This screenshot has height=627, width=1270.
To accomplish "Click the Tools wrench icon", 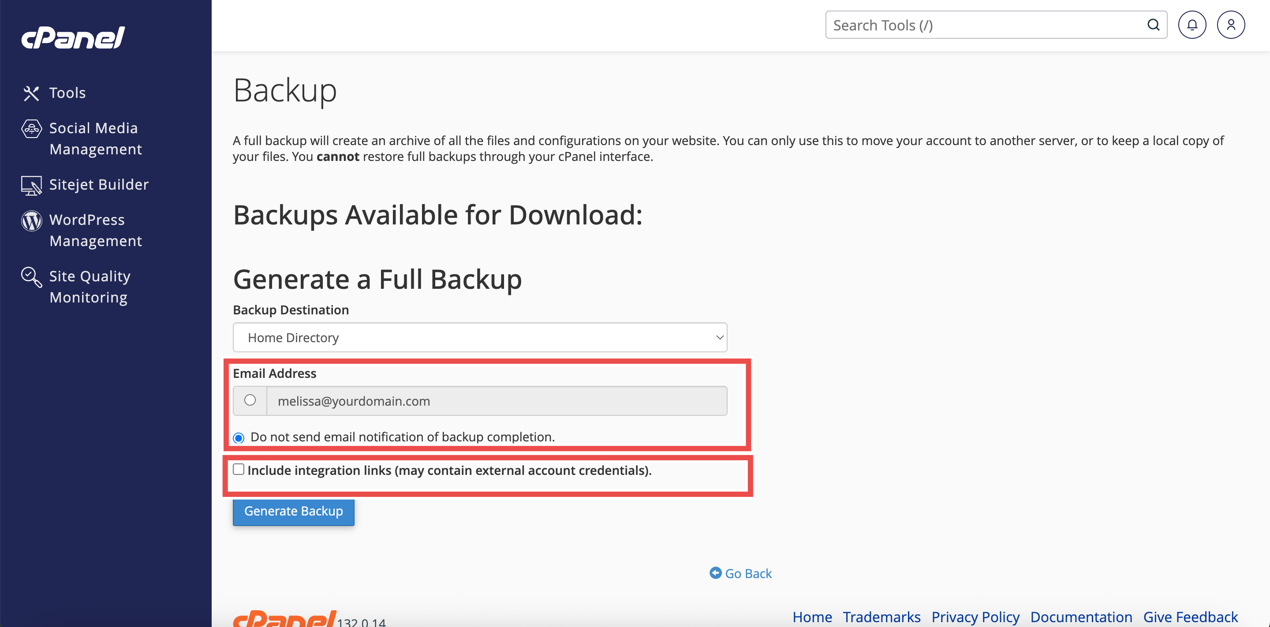I will [31, 93].
